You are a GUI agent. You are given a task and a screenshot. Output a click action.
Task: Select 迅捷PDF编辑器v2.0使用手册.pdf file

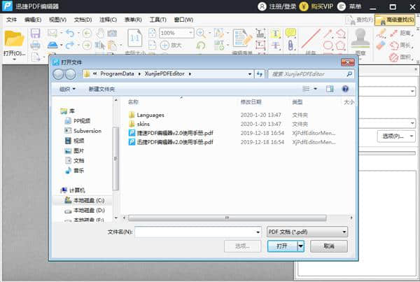174,141
